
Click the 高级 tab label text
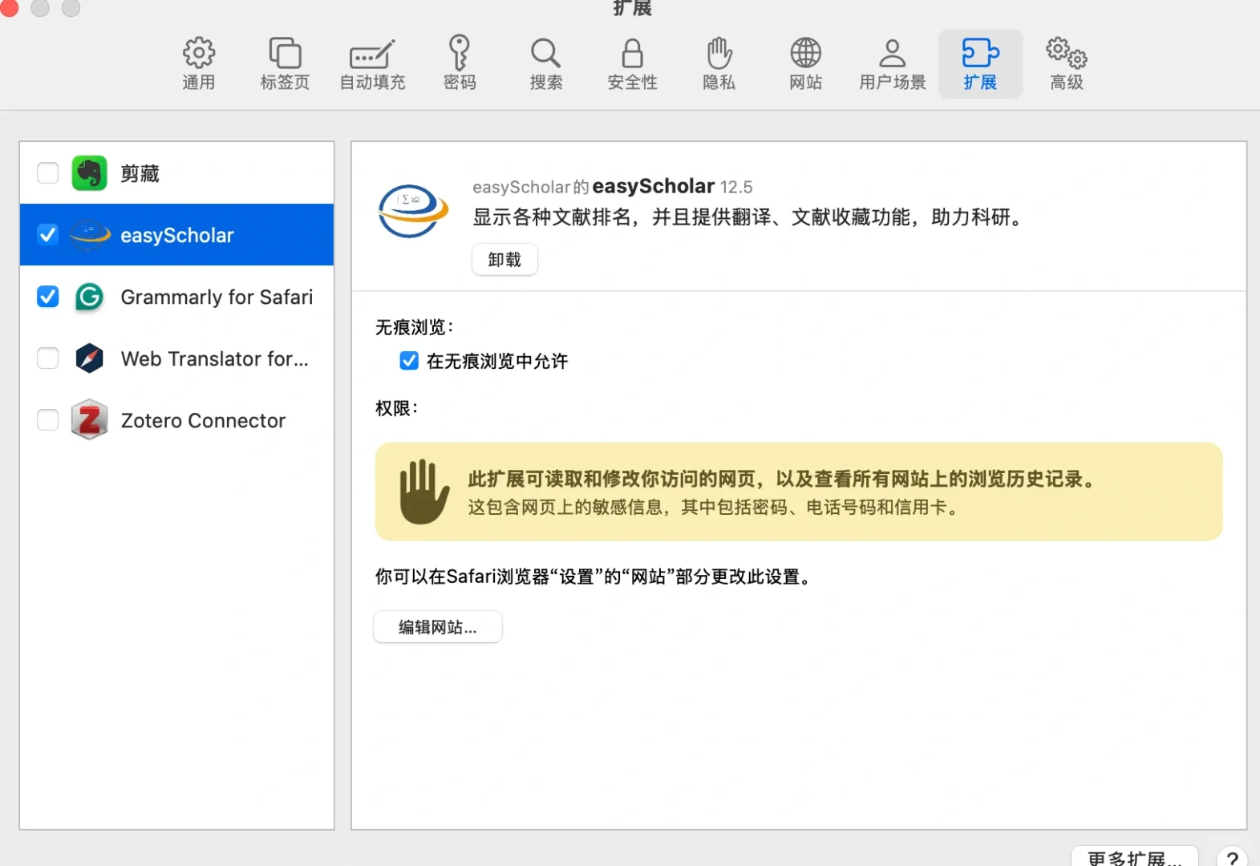point(1067,83)
